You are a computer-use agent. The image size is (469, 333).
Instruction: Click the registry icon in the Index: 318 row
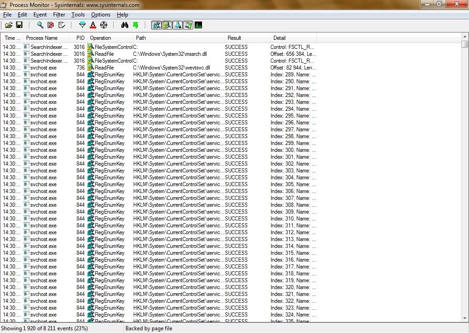tap(91, 274)
